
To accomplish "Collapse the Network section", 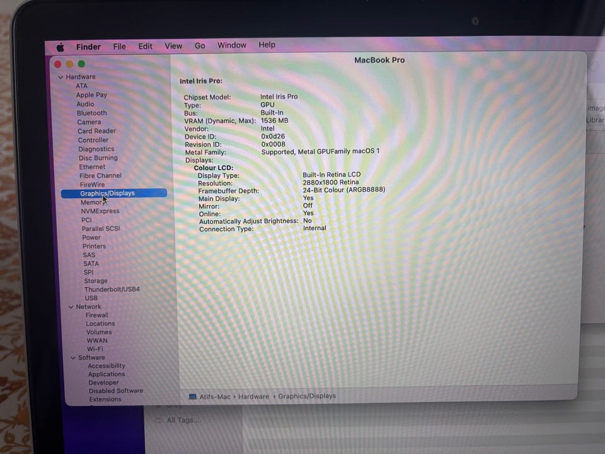I will click(x=71, y=307).
